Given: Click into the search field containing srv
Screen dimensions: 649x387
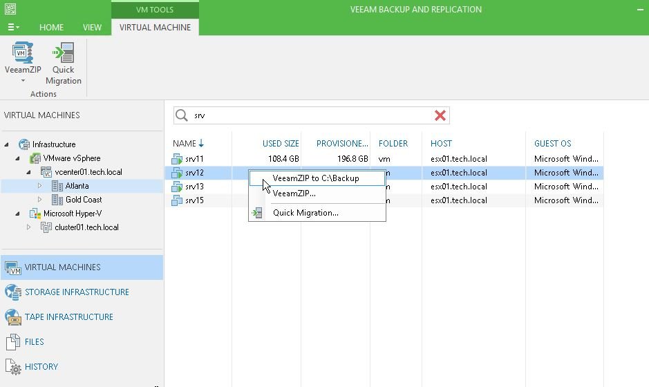Looking at the screenshot, I should (x=312, y=115).
